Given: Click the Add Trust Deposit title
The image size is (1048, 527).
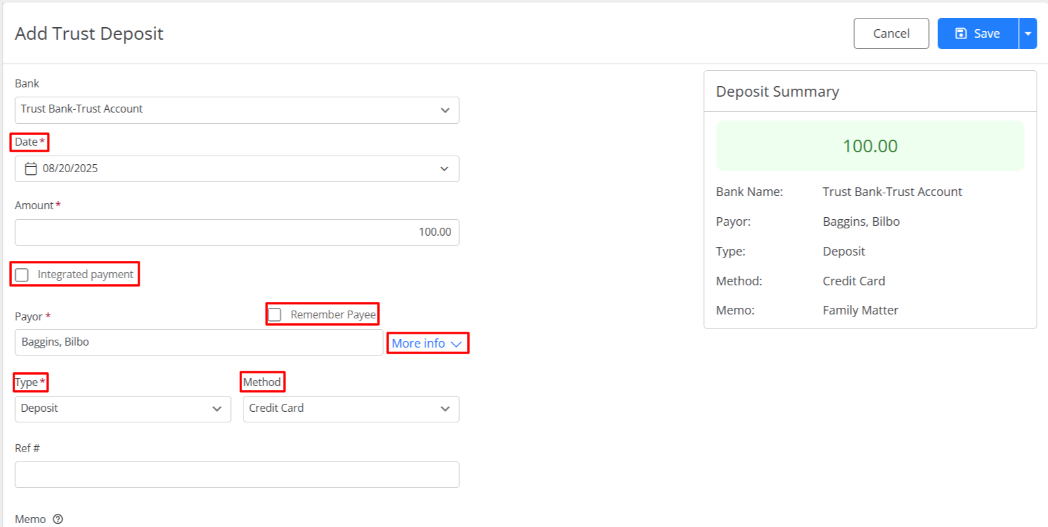Looking at the screenshot, I should click(x=89, y=34).
